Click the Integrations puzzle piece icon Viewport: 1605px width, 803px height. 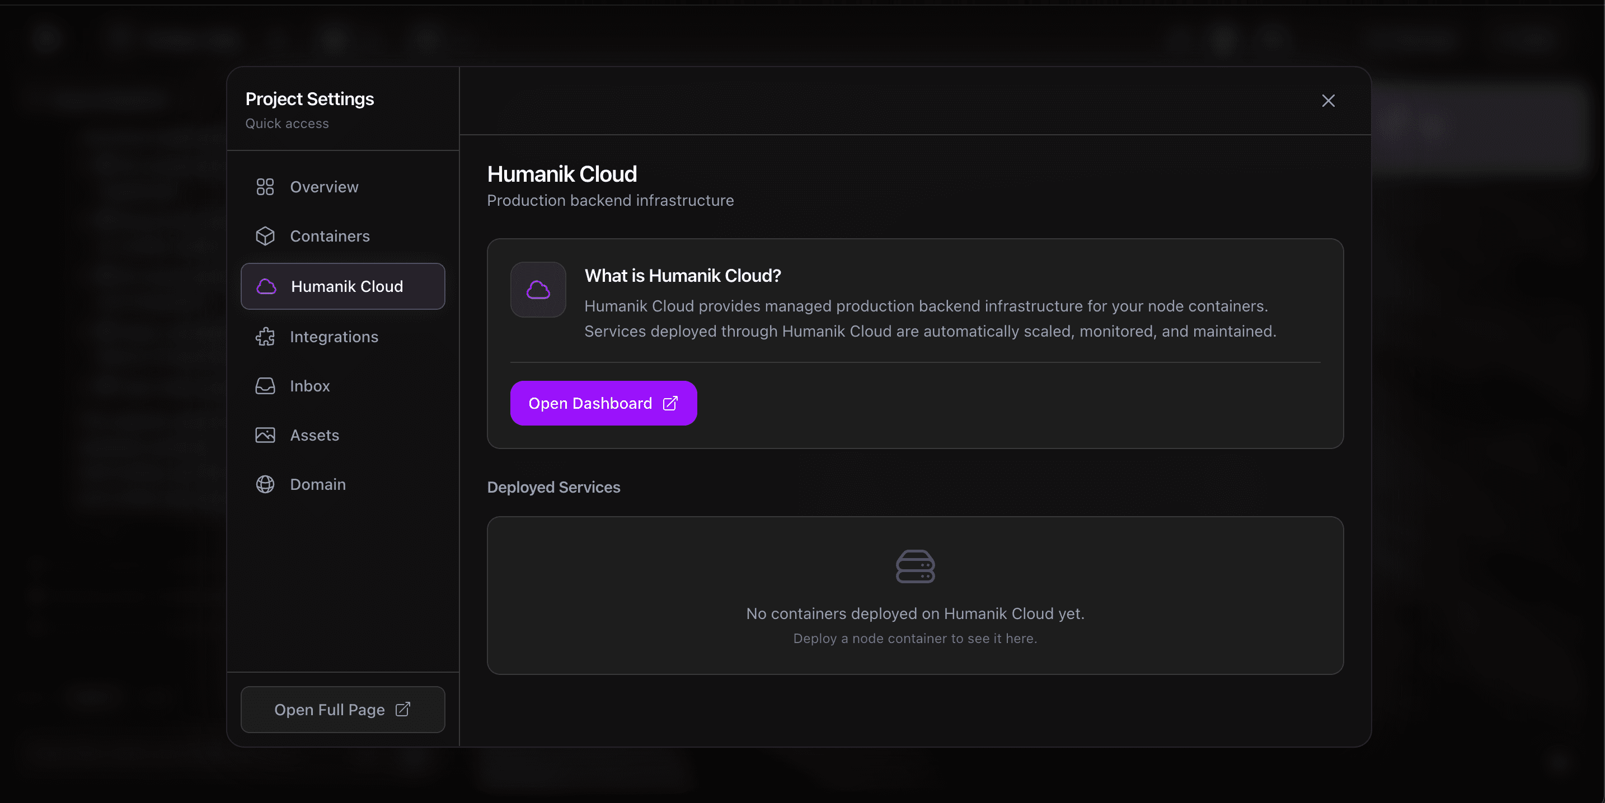[265, 336]
